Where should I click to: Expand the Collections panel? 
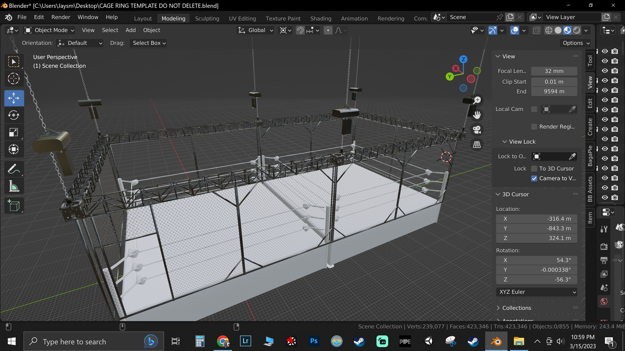[498, 308]
